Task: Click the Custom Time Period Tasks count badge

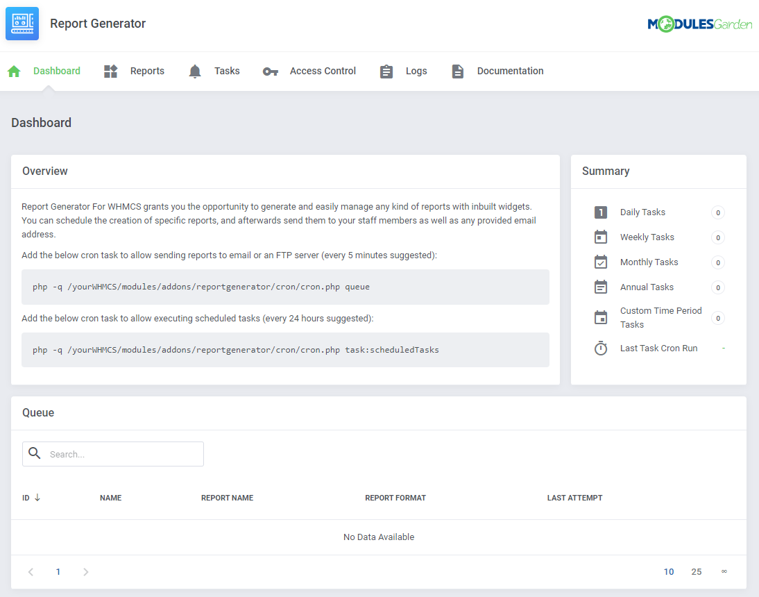Action: point(718,318)
